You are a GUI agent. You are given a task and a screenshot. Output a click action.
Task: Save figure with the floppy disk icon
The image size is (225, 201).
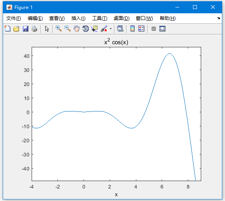click(25, 29)
